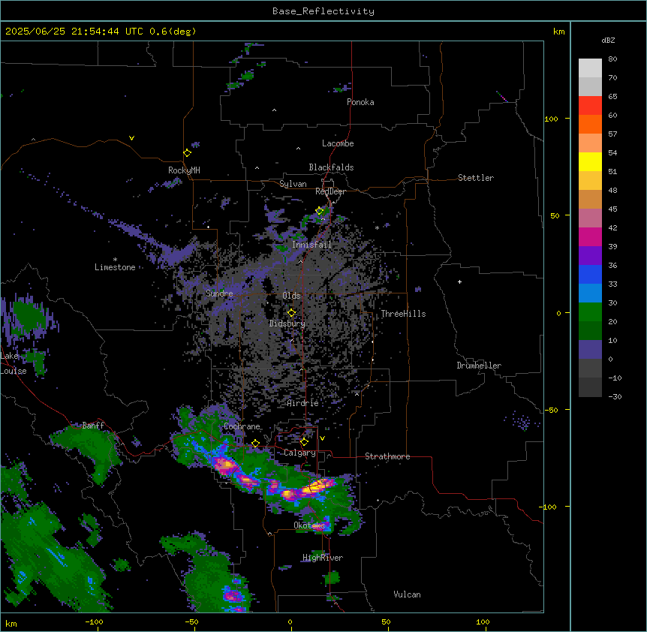The image size is (647, 632).
Task: Click the yellow diamond marker above Calgary
Action: (x=304, y=442)
